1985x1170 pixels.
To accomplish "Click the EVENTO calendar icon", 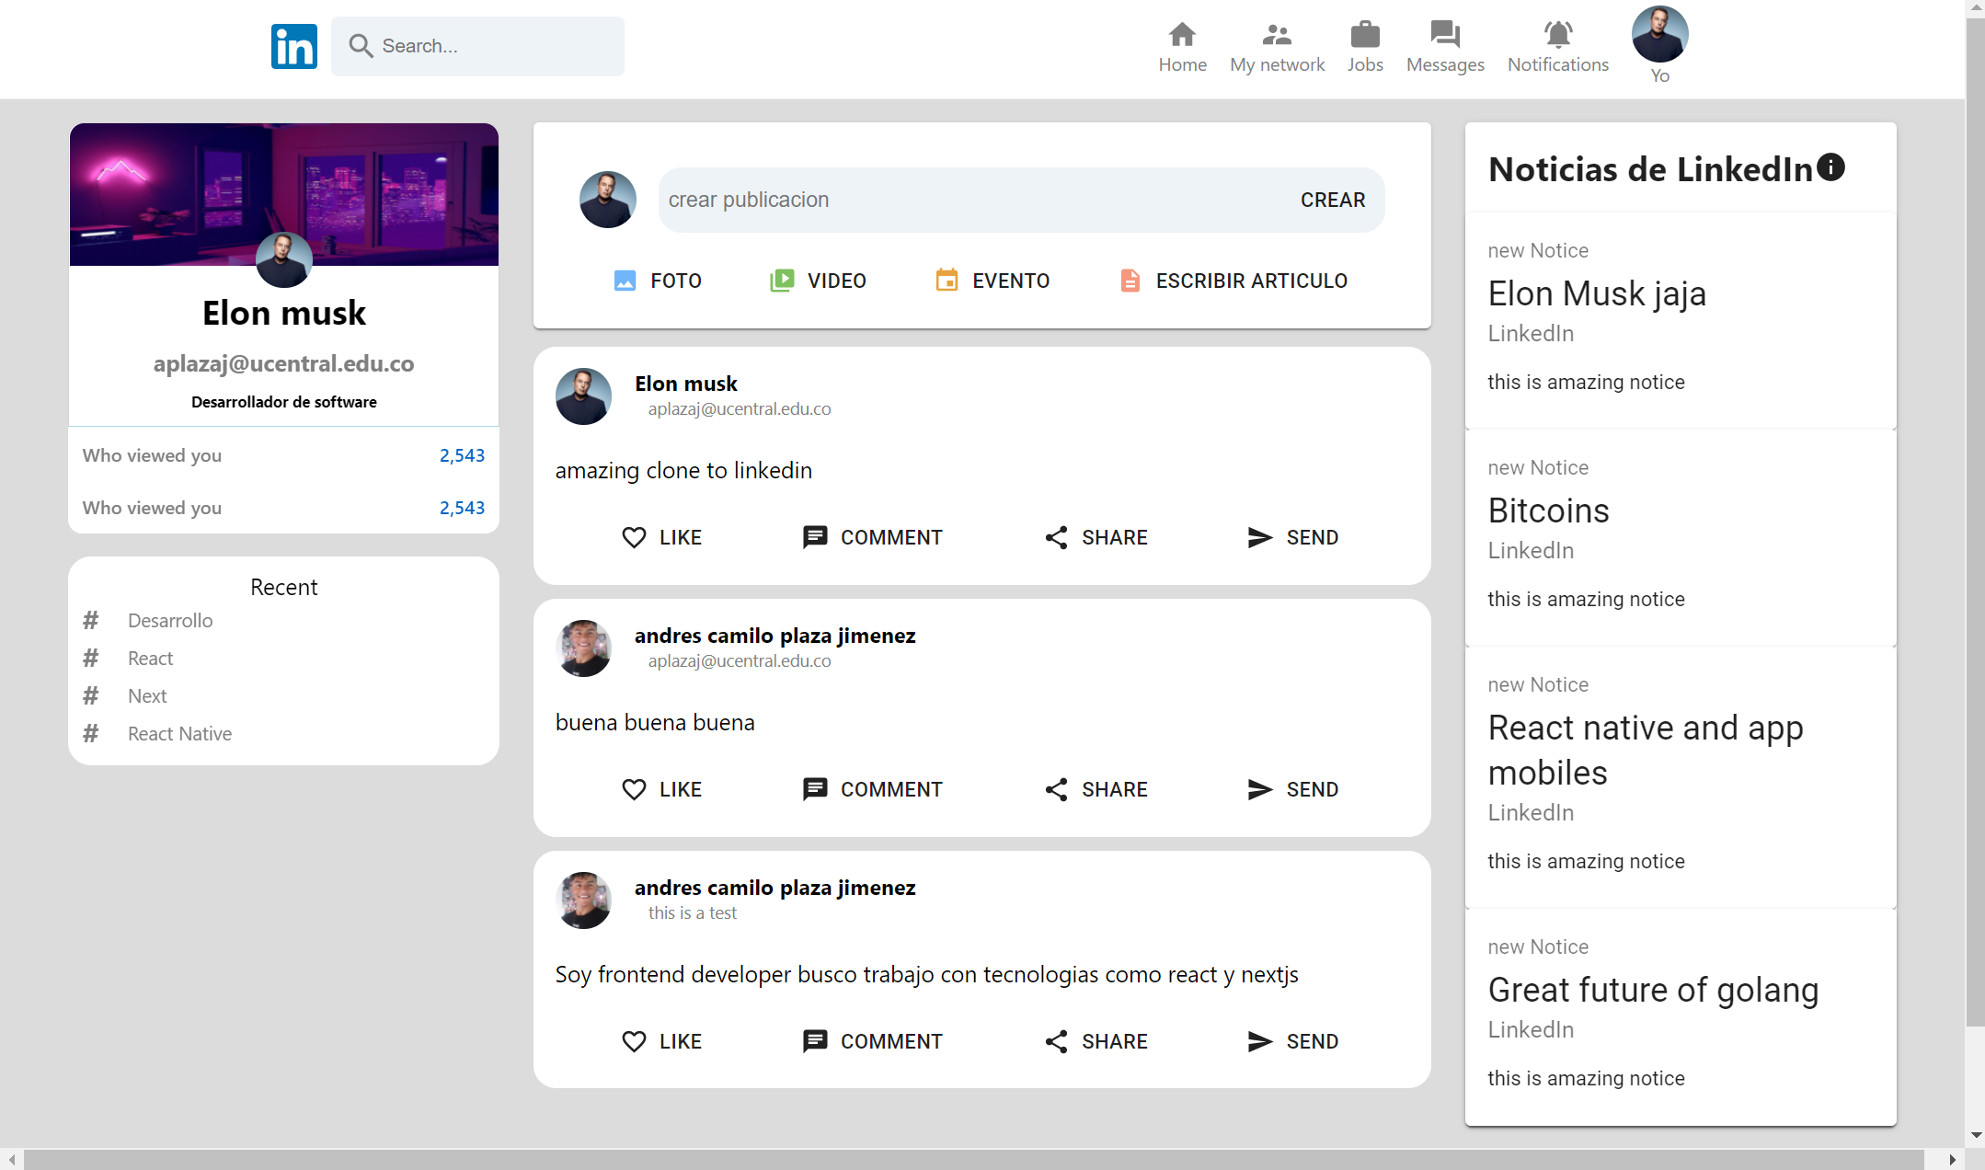I will point(947,280).
